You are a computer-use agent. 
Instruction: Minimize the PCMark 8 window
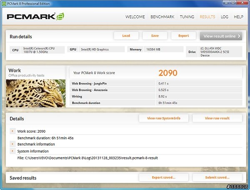[x=227, y=2]
